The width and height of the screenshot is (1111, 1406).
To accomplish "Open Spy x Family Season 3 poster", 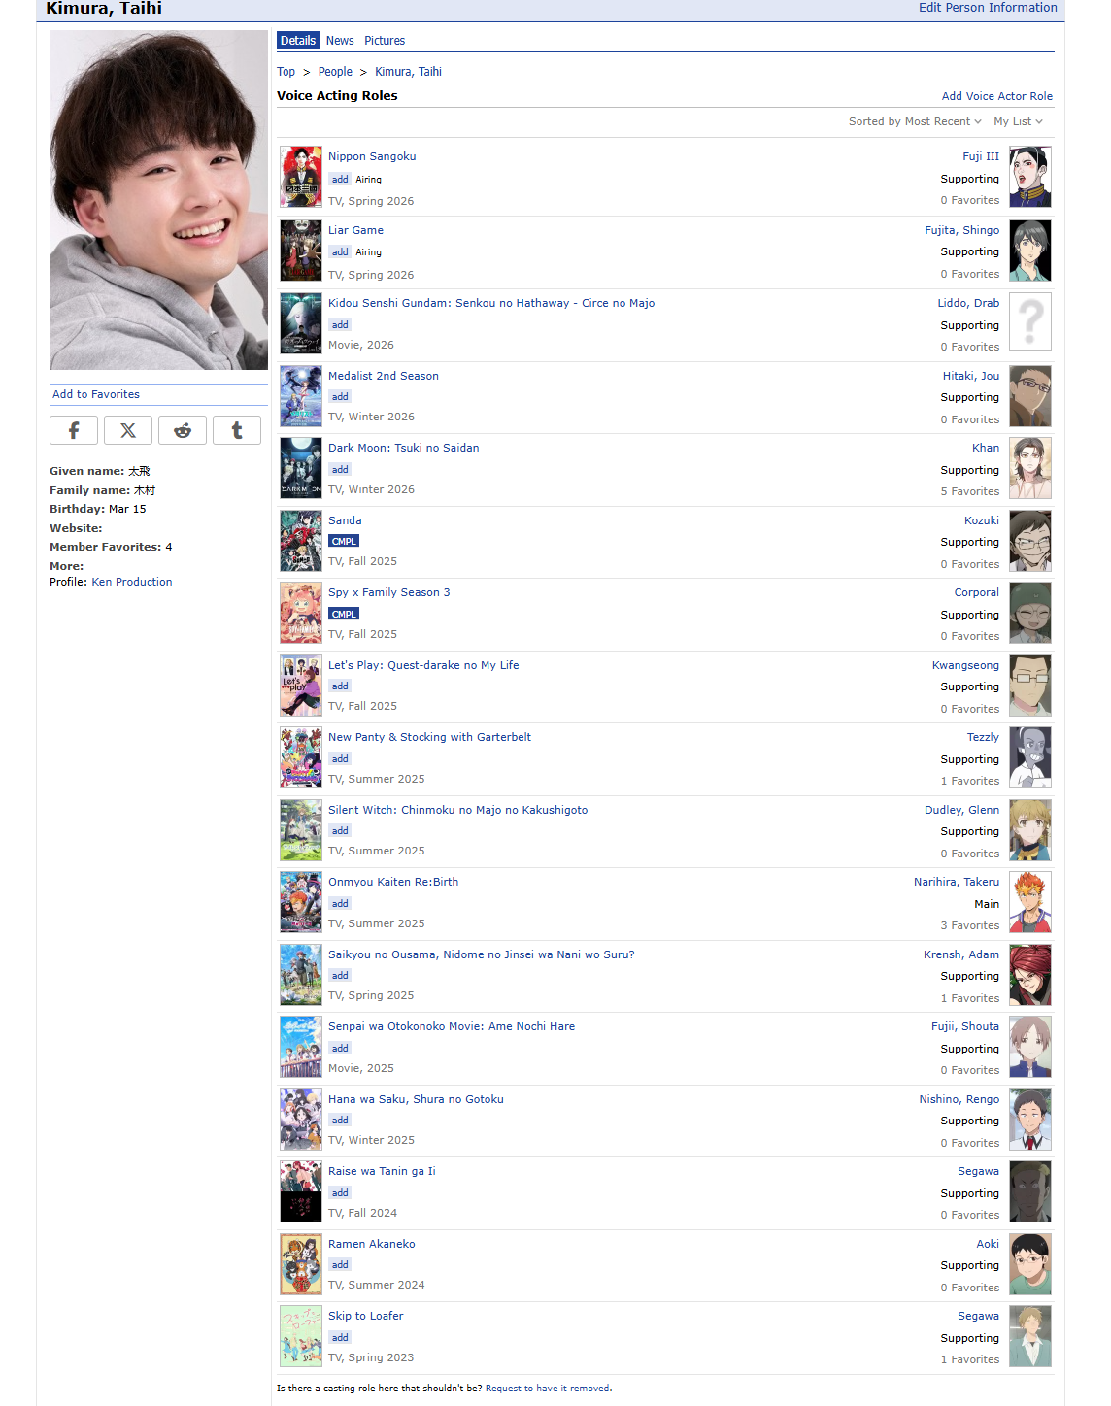I will [301, 613].
